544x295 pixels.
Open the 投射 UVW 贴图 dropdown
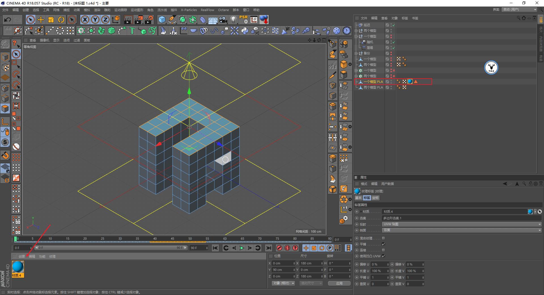[462, 224]
